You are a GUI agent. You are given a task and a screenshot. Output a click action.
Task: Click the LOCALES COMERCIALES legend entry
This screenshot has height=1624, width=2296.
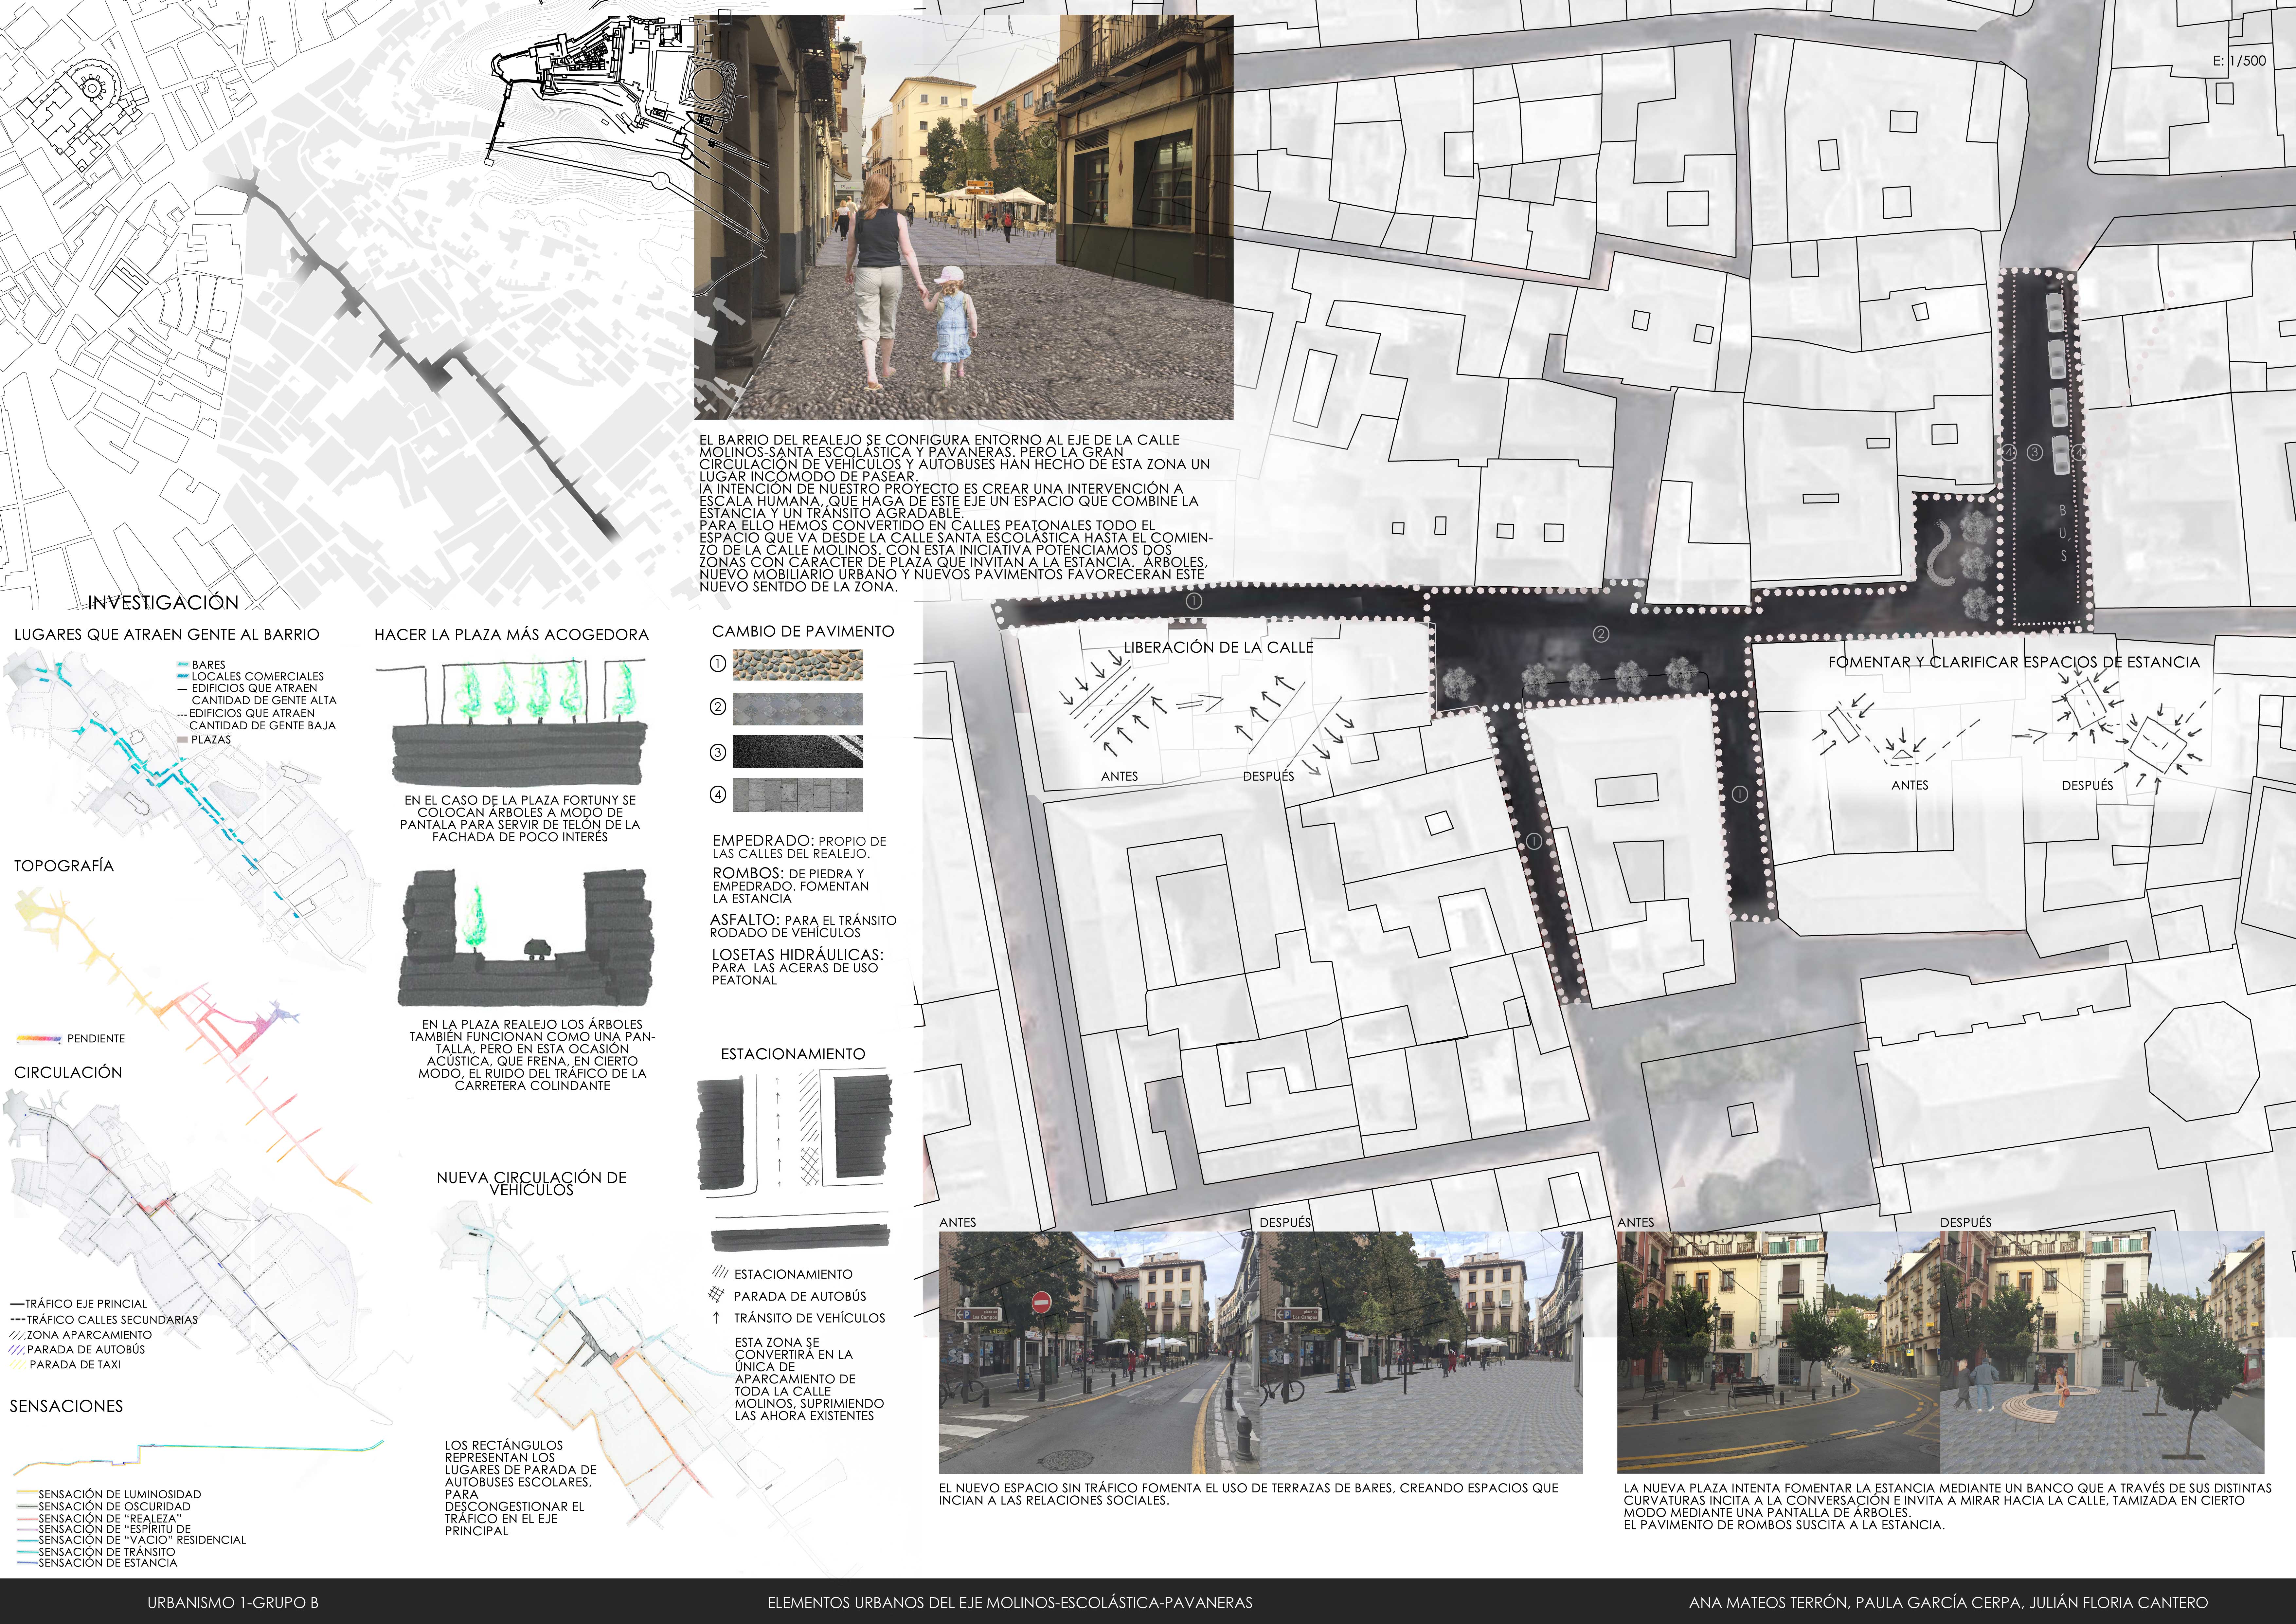pos(250,676)
